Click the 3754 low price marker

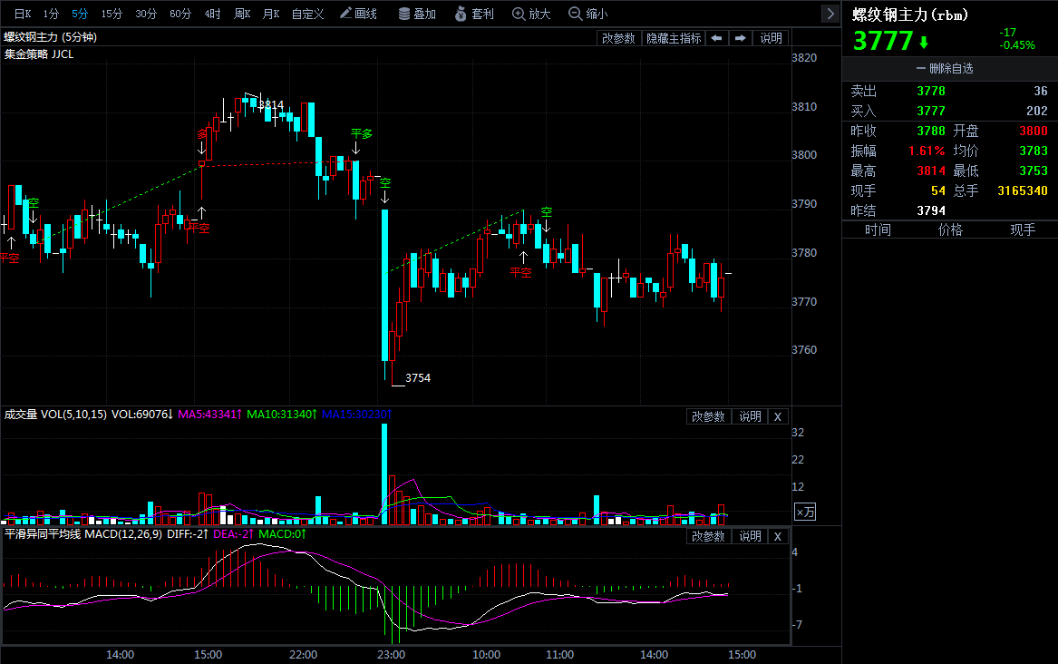click(x=418, y=377)
